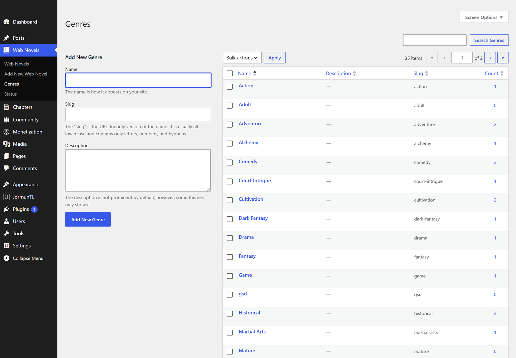516x358 pixels.
Task: Click the Chapters document icon
Action: tap(6, 107)
